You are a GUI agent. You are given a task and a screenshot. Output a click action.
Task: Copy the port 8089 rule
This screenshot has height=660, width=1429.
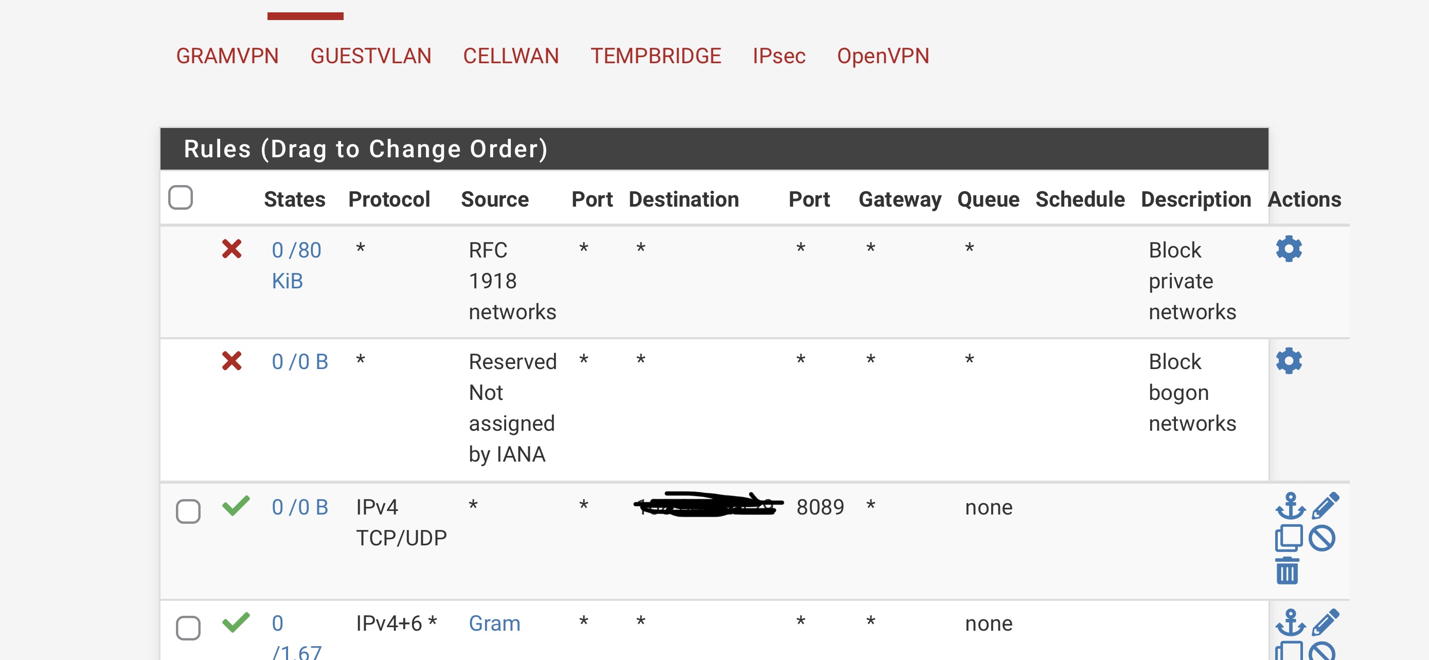point(1288,538)
